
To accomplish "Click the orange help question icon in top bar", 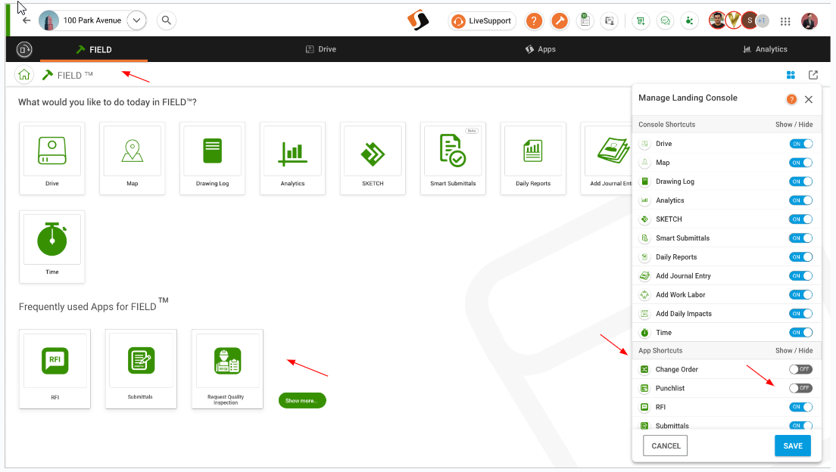I will (x=534, y=20).
